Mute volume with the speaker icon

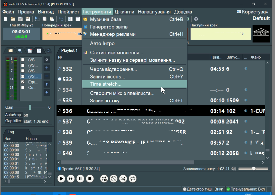coord(234,169)
